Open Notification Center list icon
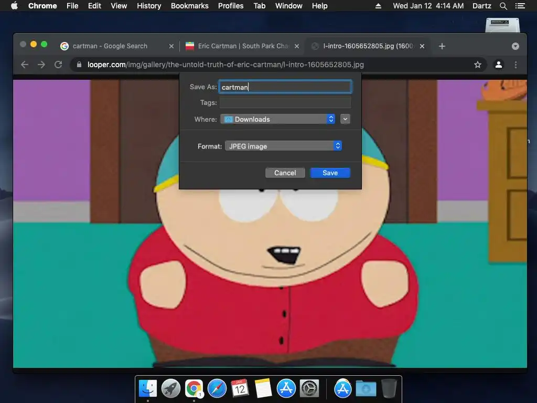The width and height of the screenshot is (537, 403). click(x=520, y=6)
